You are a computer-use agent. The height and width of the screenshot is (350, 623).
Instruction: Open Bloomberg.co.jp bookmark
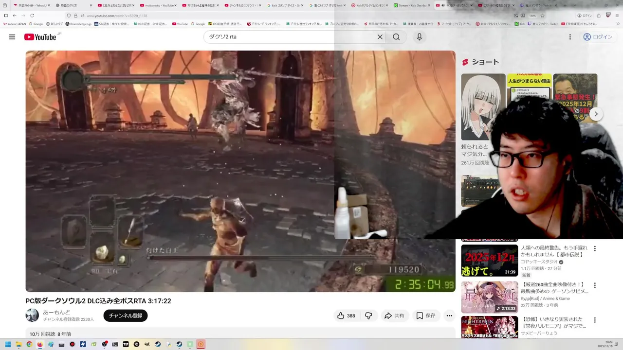78,24
